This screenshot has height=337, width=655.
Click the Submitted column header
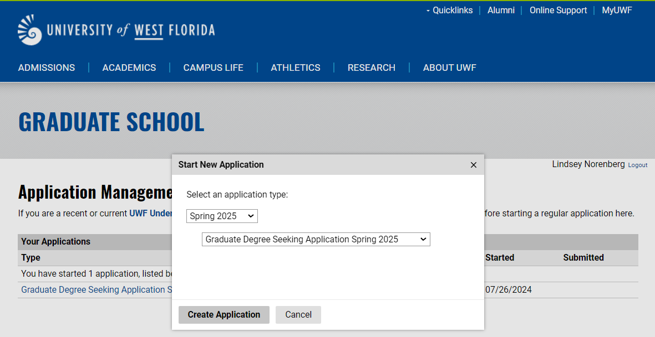(583, 258)
